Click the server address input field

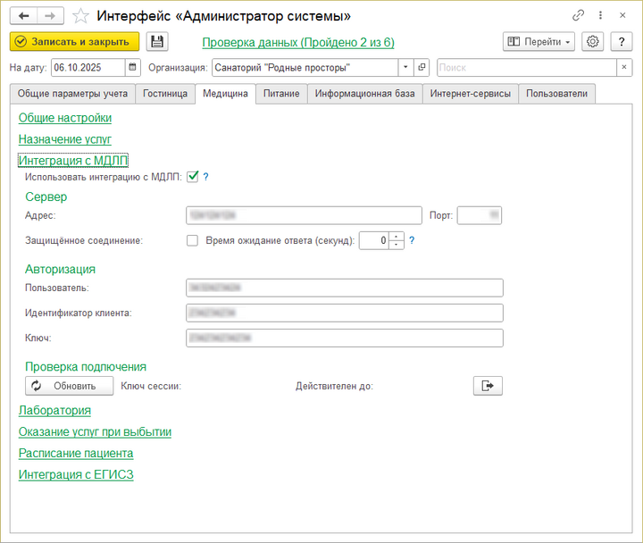coord(304,214)
